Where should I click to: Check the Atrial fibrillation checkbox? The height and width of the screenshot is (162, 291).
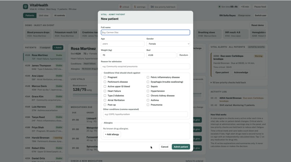[105, 100]
